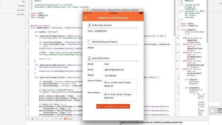Click the 'User Information' section heading
Viewport: 222px width, 125px height.
pos(101,58)
